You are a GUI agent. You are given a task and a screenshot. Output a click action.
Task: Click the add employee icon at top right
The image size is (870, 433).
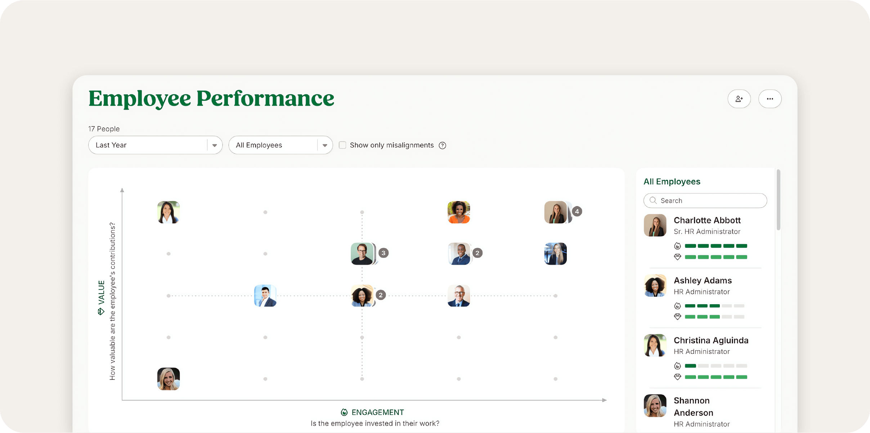pos(739,99)
